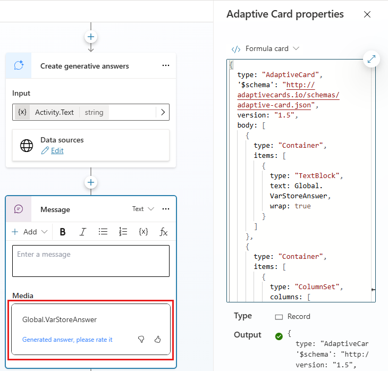Open Create generative answers node options menu
388x371 pixels.
(x=165, y=65)
